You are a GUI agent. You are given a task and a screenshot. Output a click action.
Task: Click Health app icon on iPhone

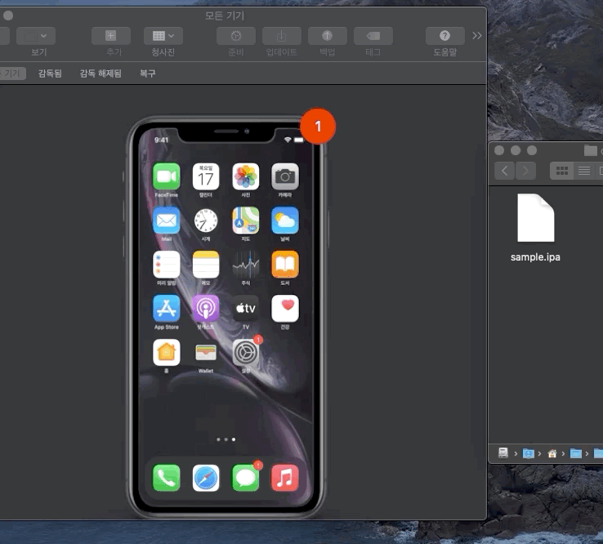(285, 308)
